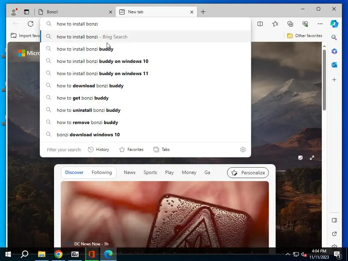Select 'how to install bonzi - Bing Search' suggestion
Screen dimensions: 348x261
(x=145, y=37)
